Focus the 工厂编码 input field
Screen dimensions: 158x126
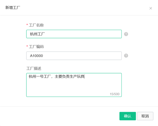[x=74, y=56]
